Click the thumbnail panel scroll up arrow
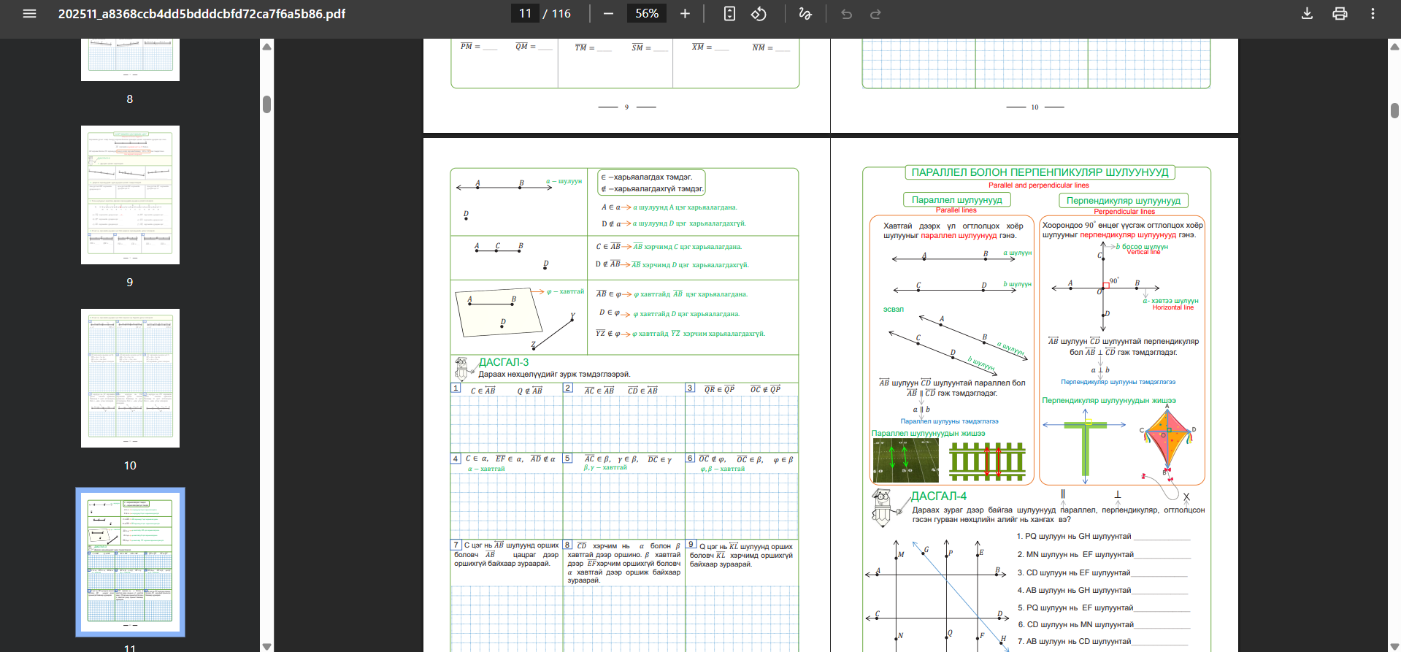Viewport: 1401px width, 652px height. click(x=267, y=47)
